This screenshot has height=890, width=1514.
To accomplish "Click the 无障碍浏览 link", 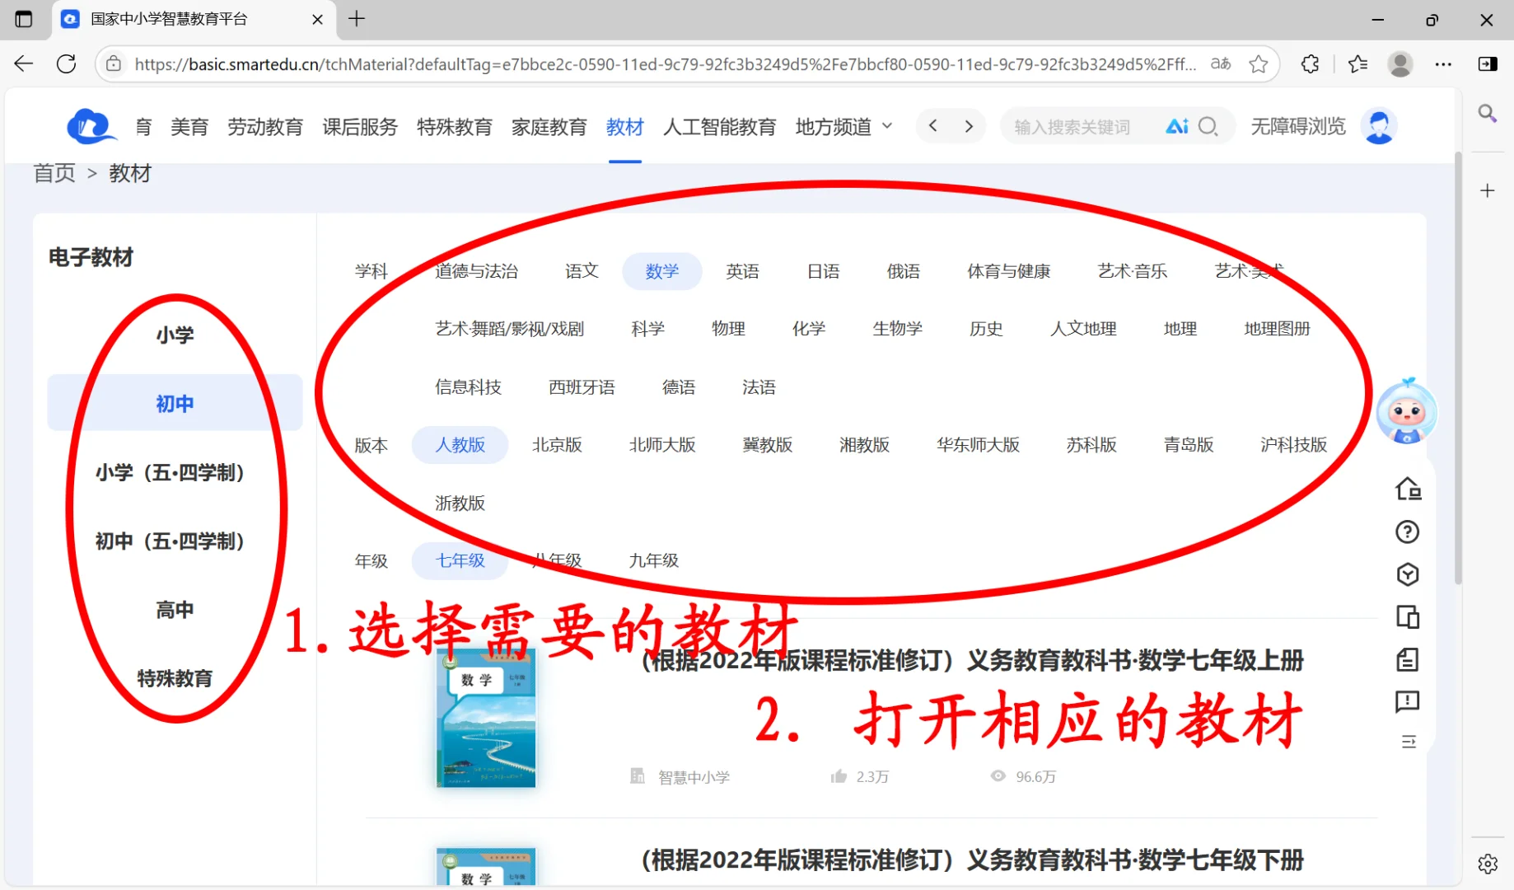I will 1297,126.
